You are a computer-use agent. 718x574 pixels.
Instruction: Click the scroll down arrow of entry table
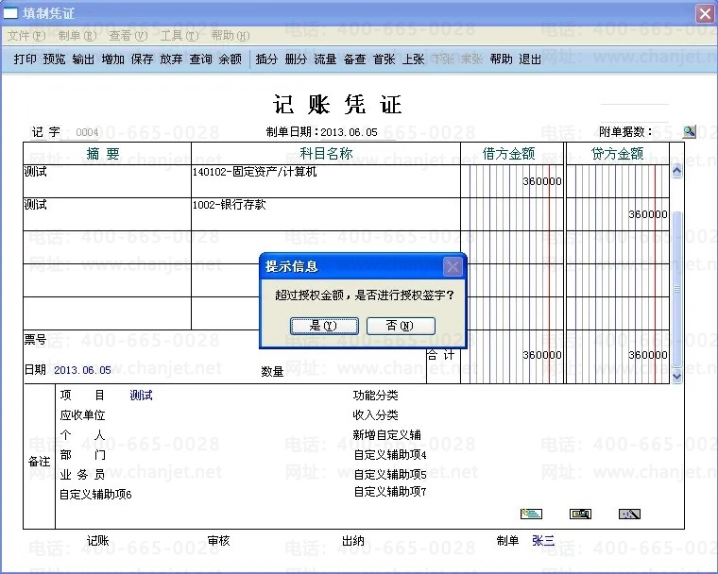pyautogui.click(x=676, y=377)
